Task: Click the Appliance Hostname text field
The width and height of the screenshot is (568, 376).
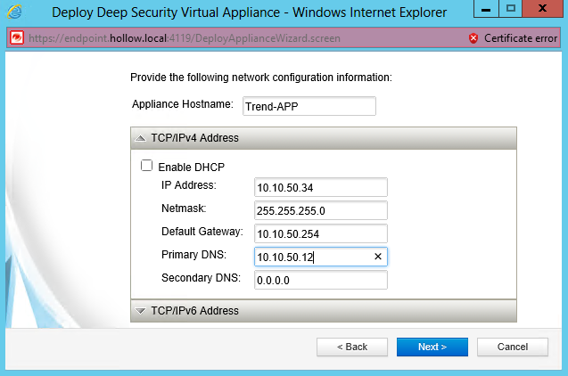Action: click(x=308, y=105)
